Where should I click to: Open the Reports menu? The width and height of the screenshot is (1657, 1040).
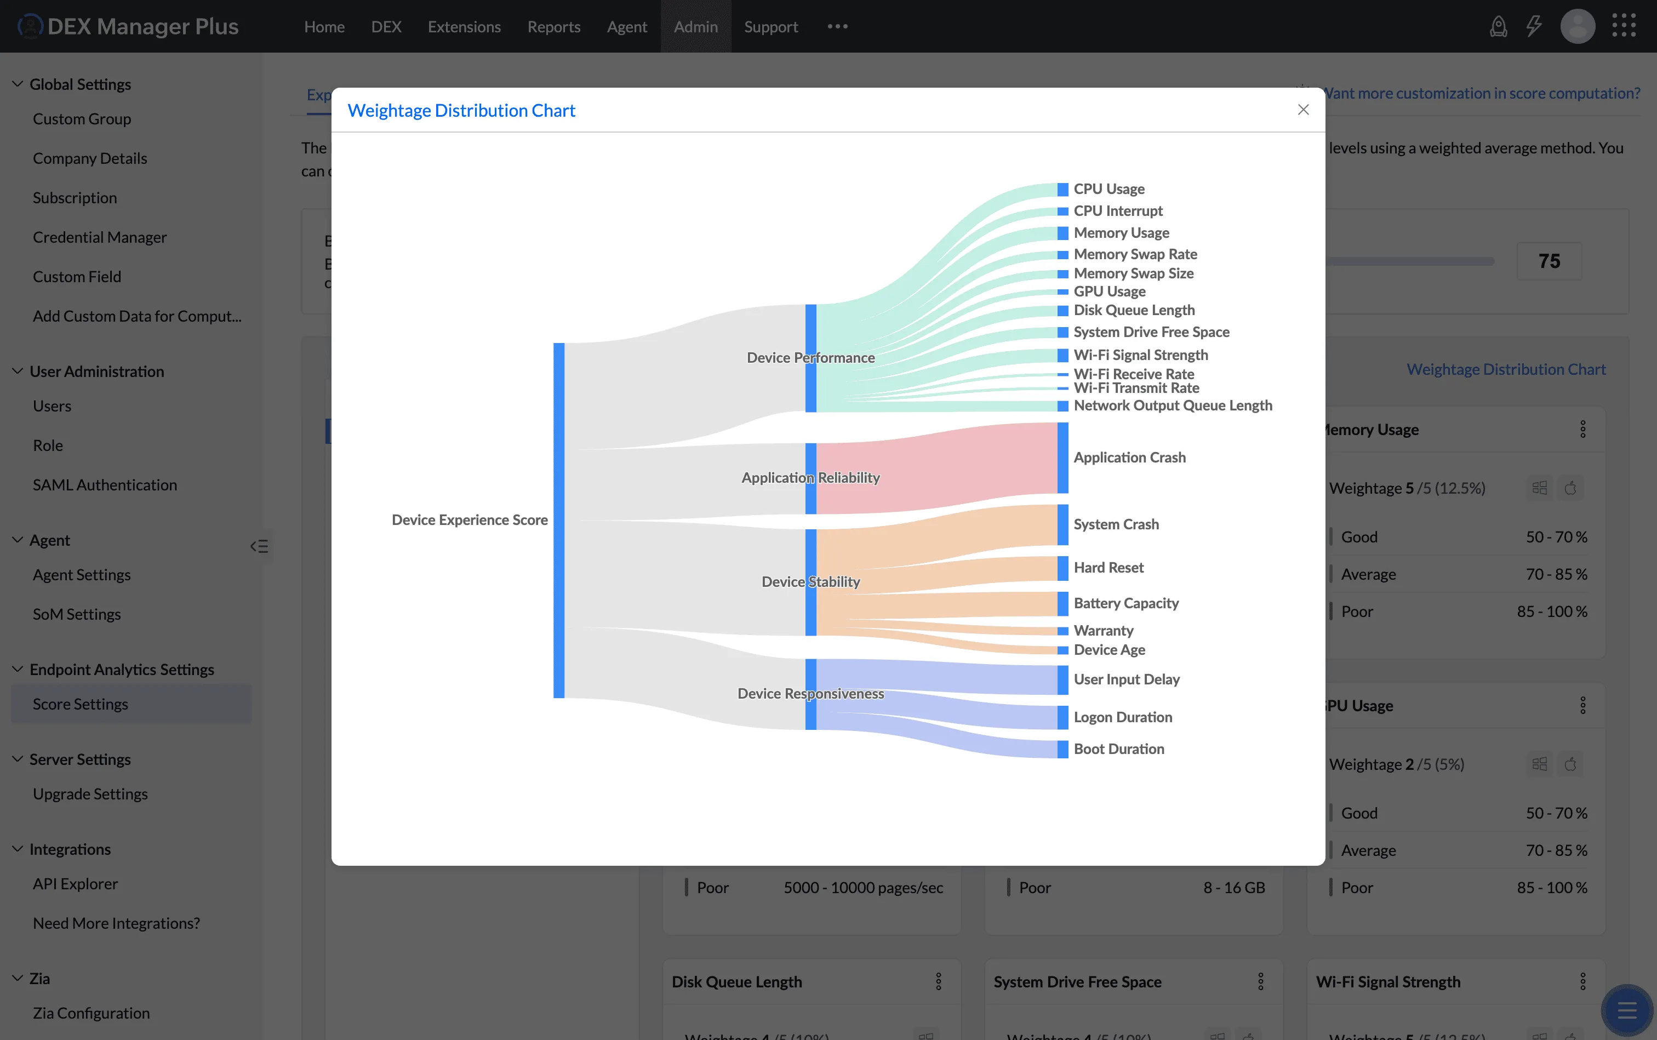pos(554,26)
